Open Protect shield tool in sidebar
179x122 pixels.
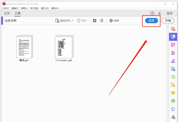(173, 109)
